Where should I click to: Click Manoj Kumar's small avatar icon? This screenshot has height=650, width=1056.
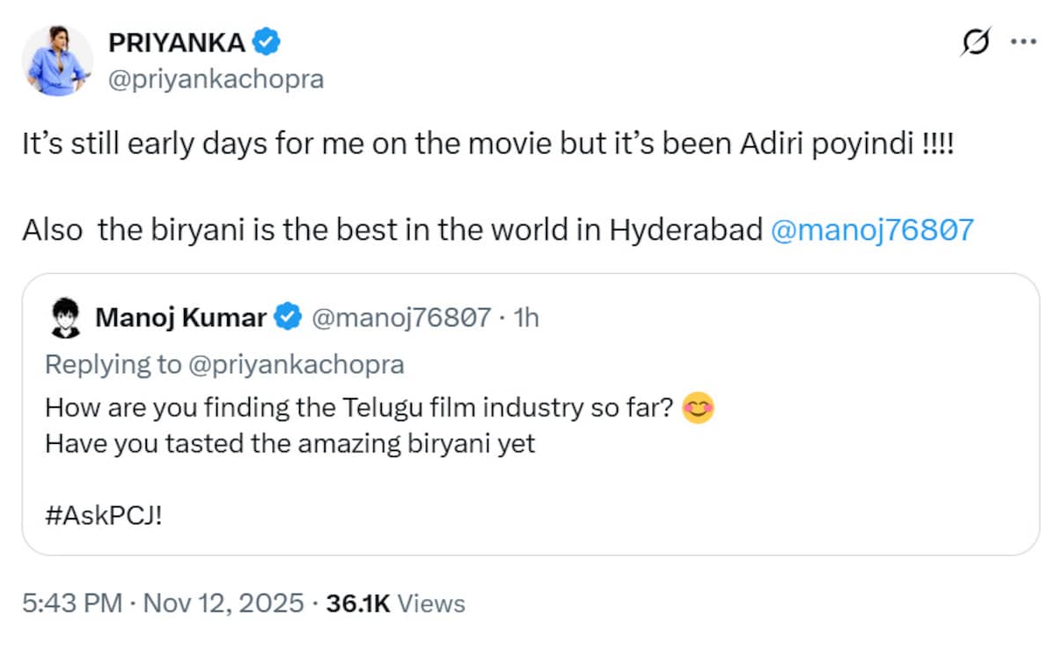(64, 318)
